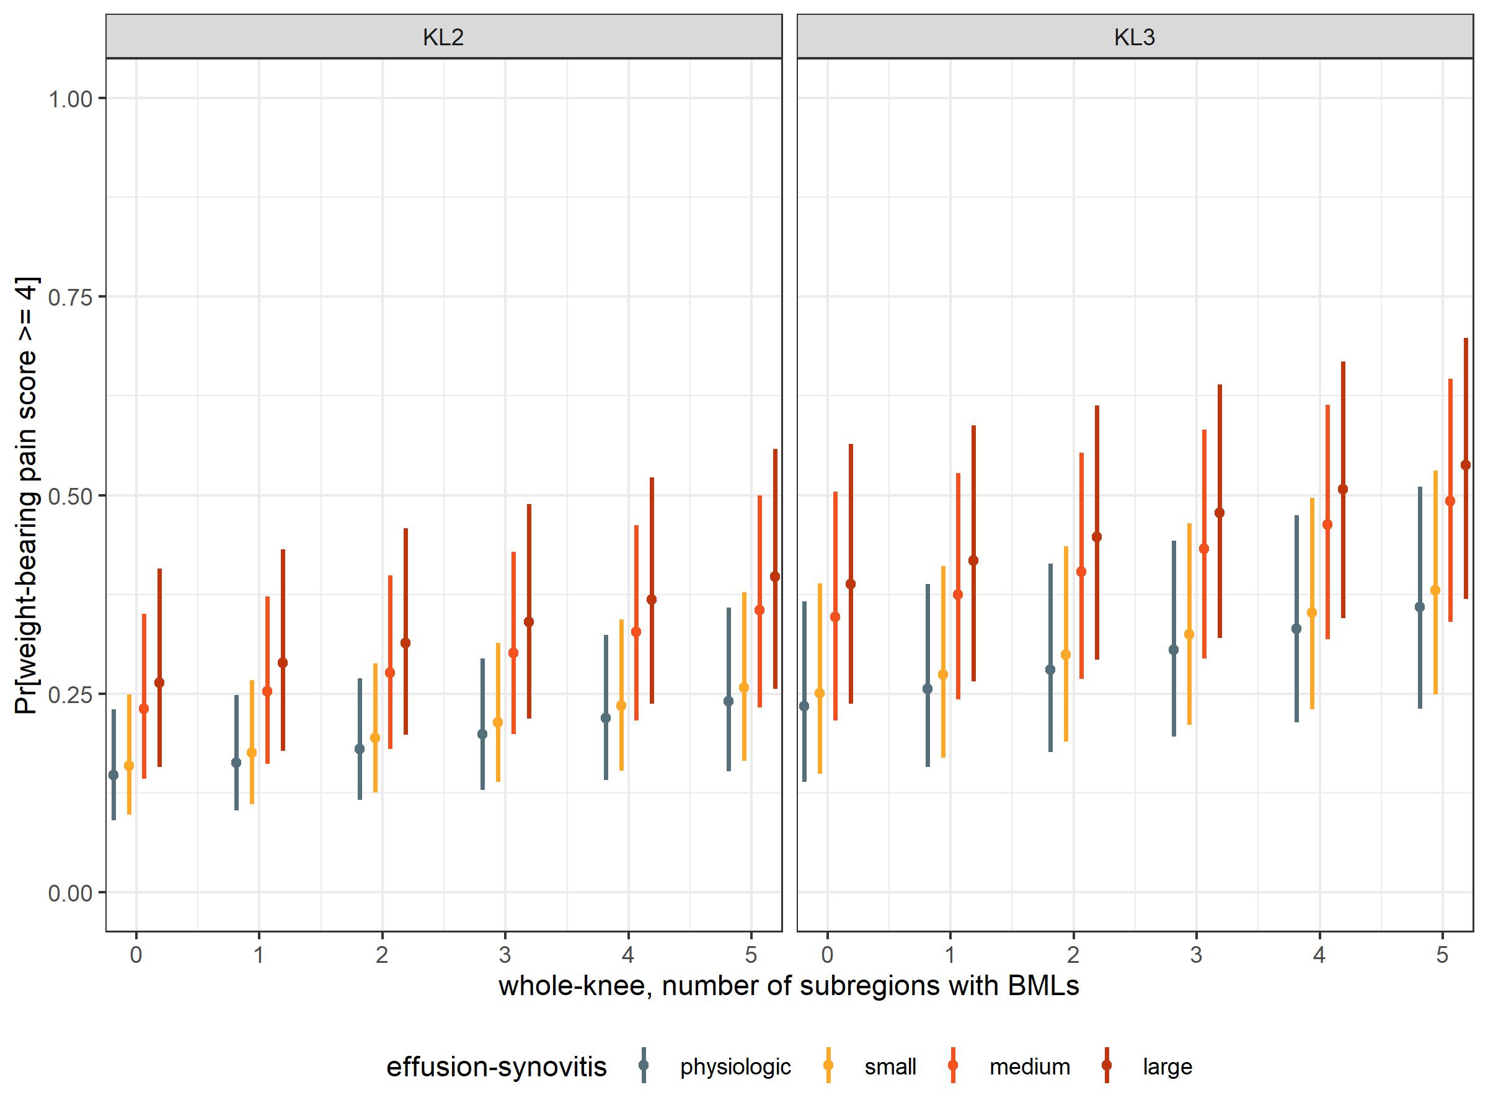This screenshot has width=1488, height=1116.
Task: Click the 0.75 y-axis tick label
Action: tap(70, 296)
